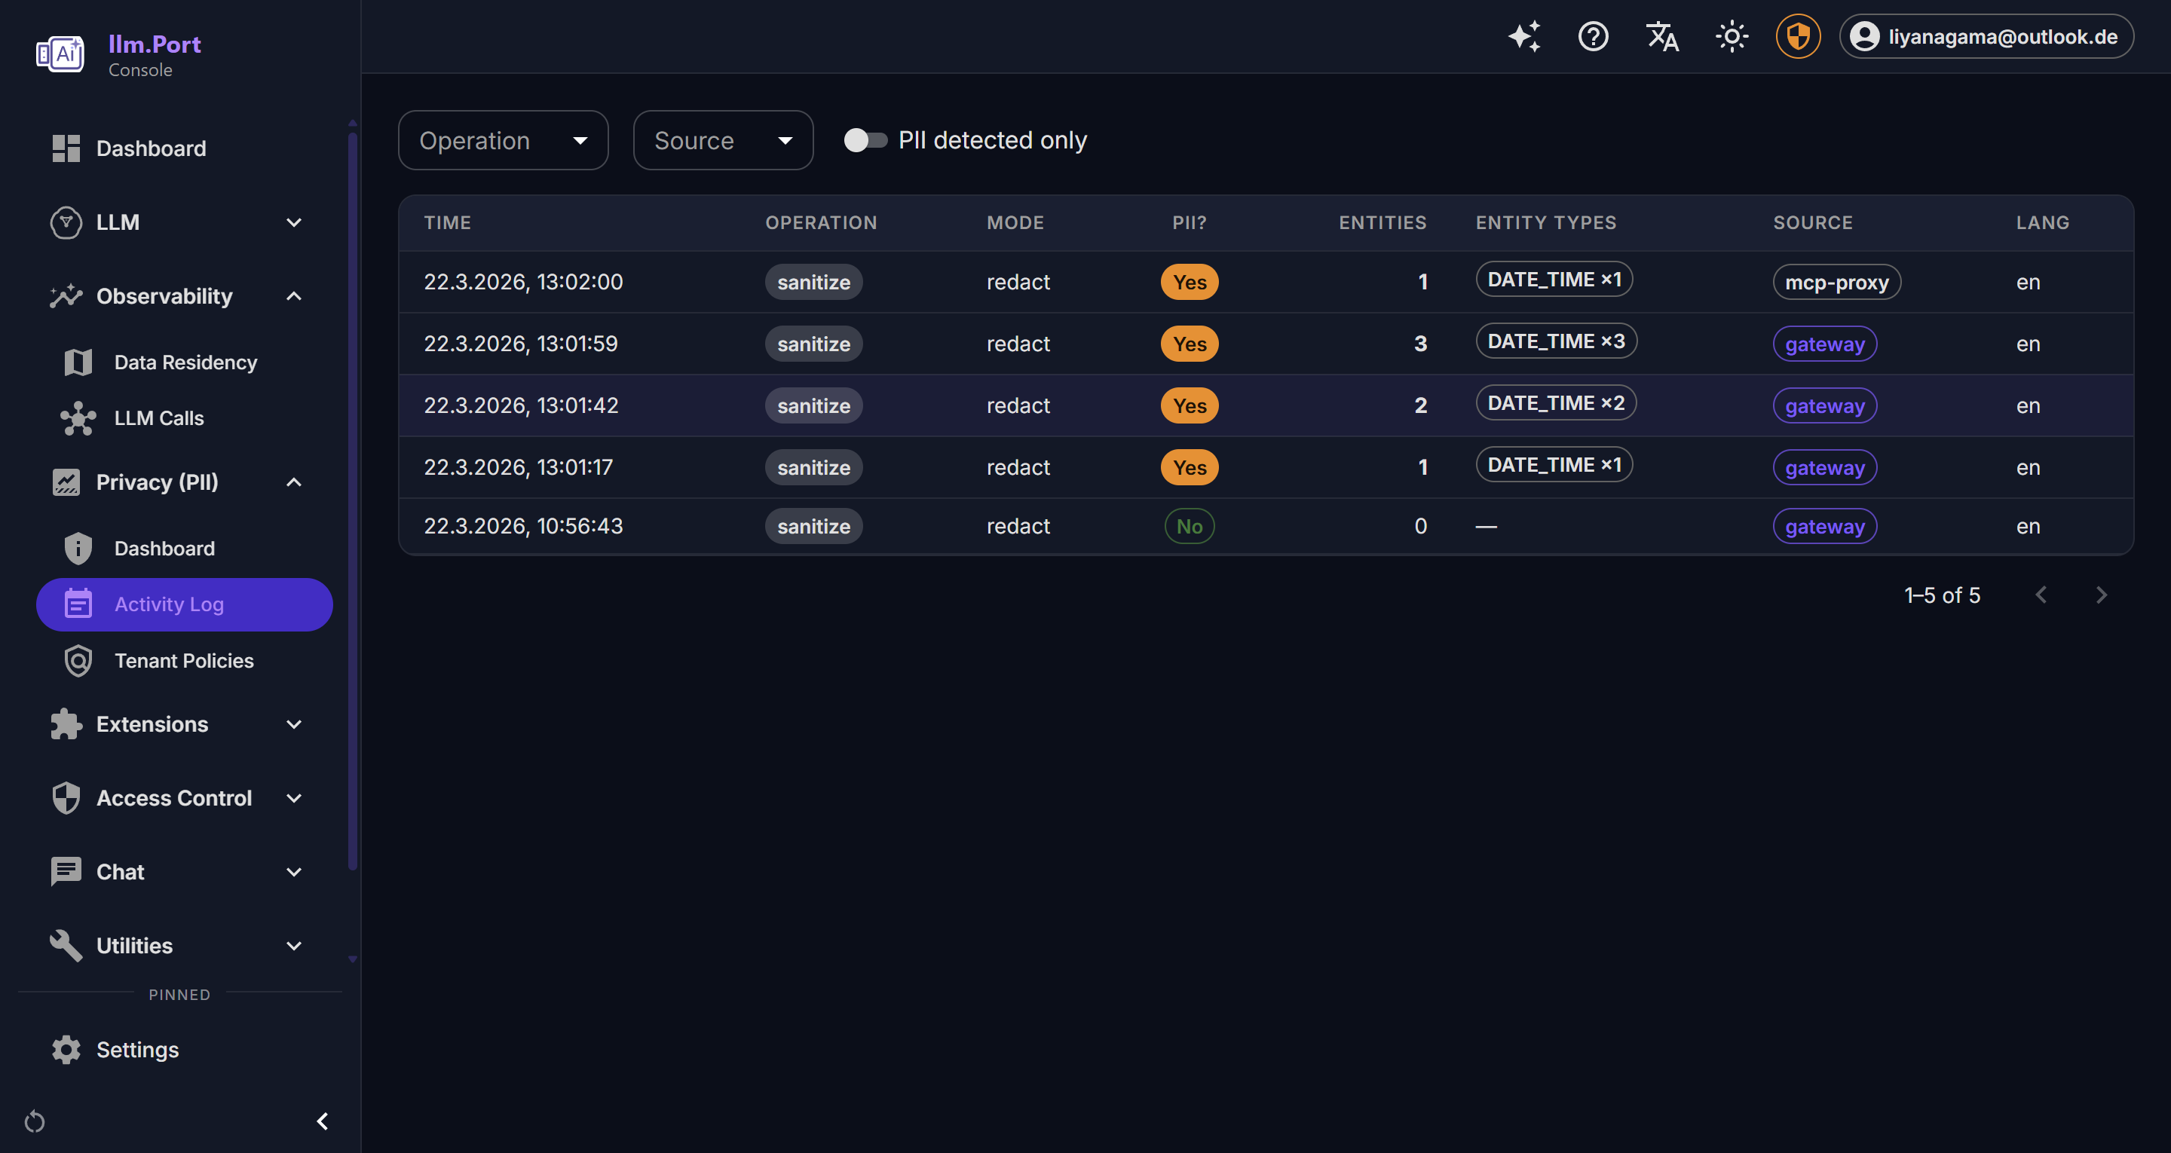Click the Settings gear icon
2171x1153 pixels.
(x=66, y=1049)
